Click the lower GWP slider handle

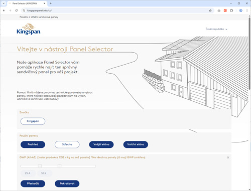[40, 166]
